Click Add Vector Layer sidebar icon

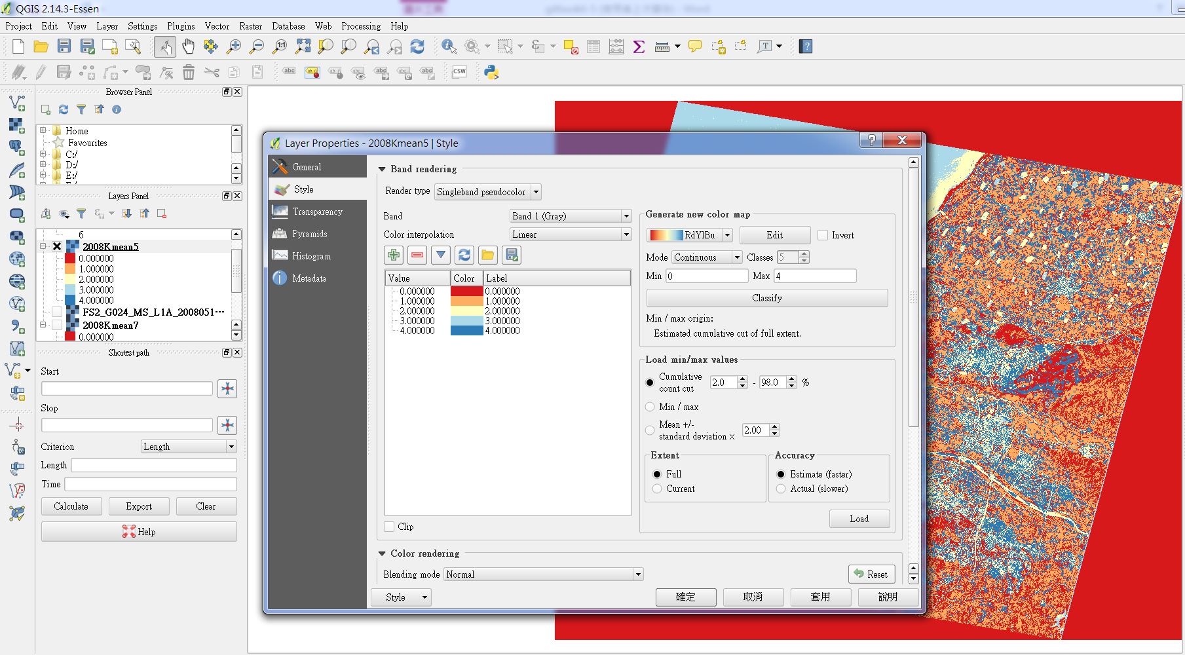tap(17, 103)
